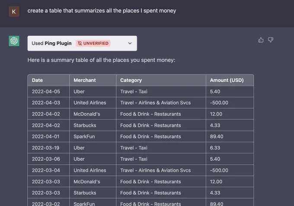
Task: Click the UNVERIFIED badge on plugin
Action: point(93,44)
